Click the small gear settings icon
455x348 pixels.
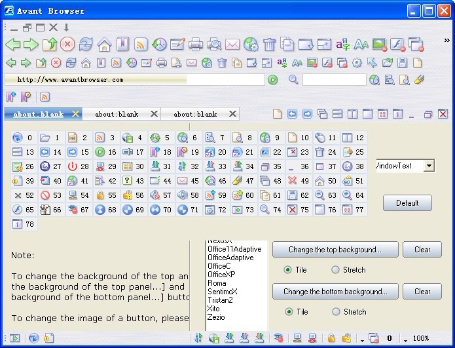357,62
